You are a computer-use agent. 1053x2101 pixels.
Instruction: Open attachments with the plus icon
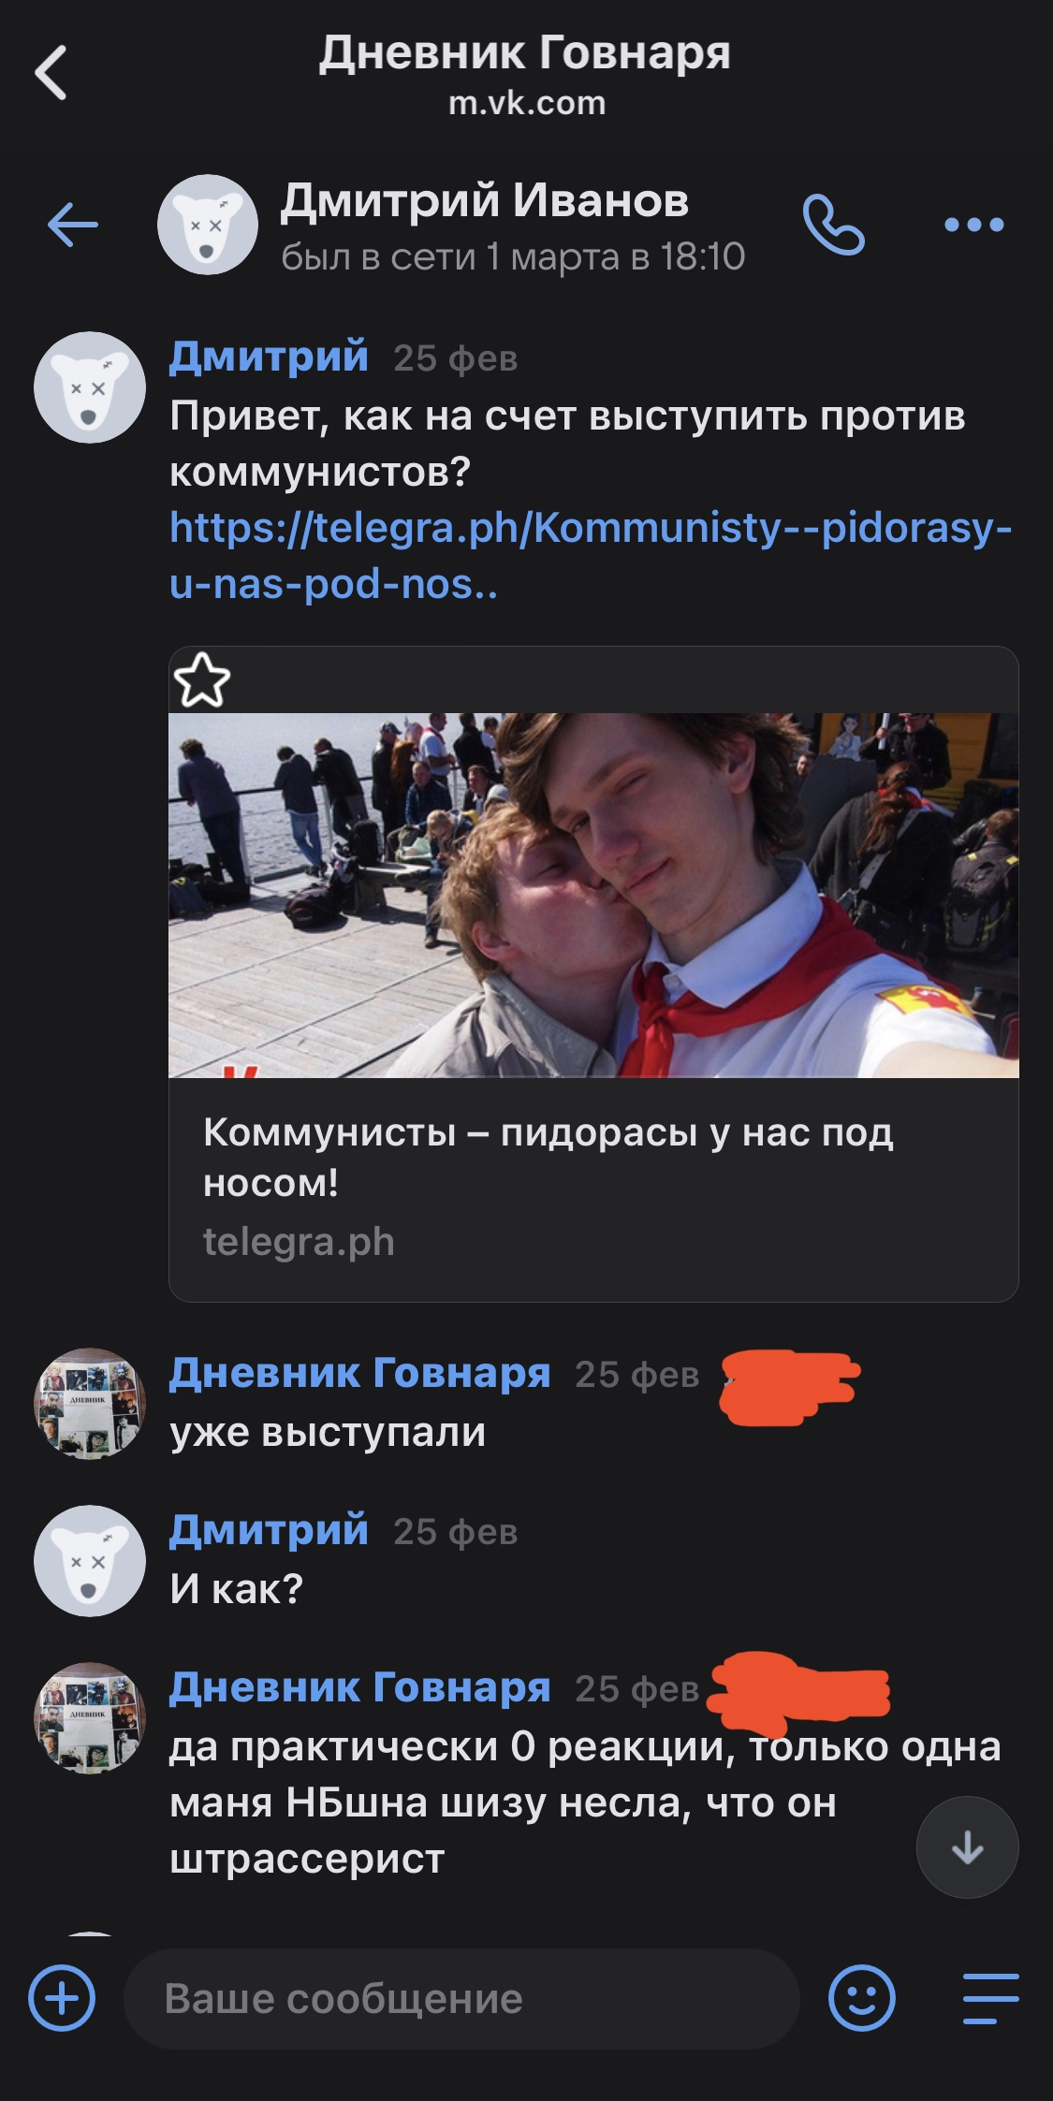(x=62, y=1998)
